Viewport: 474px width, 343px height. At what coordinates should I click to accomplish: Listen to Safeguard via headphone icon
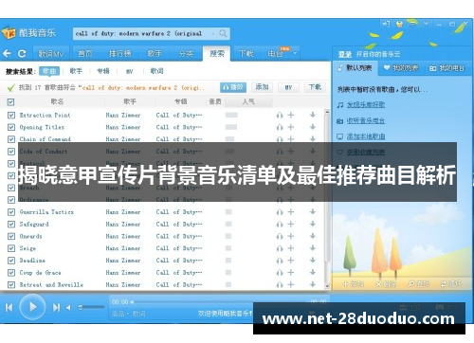(x=280, y=225)
